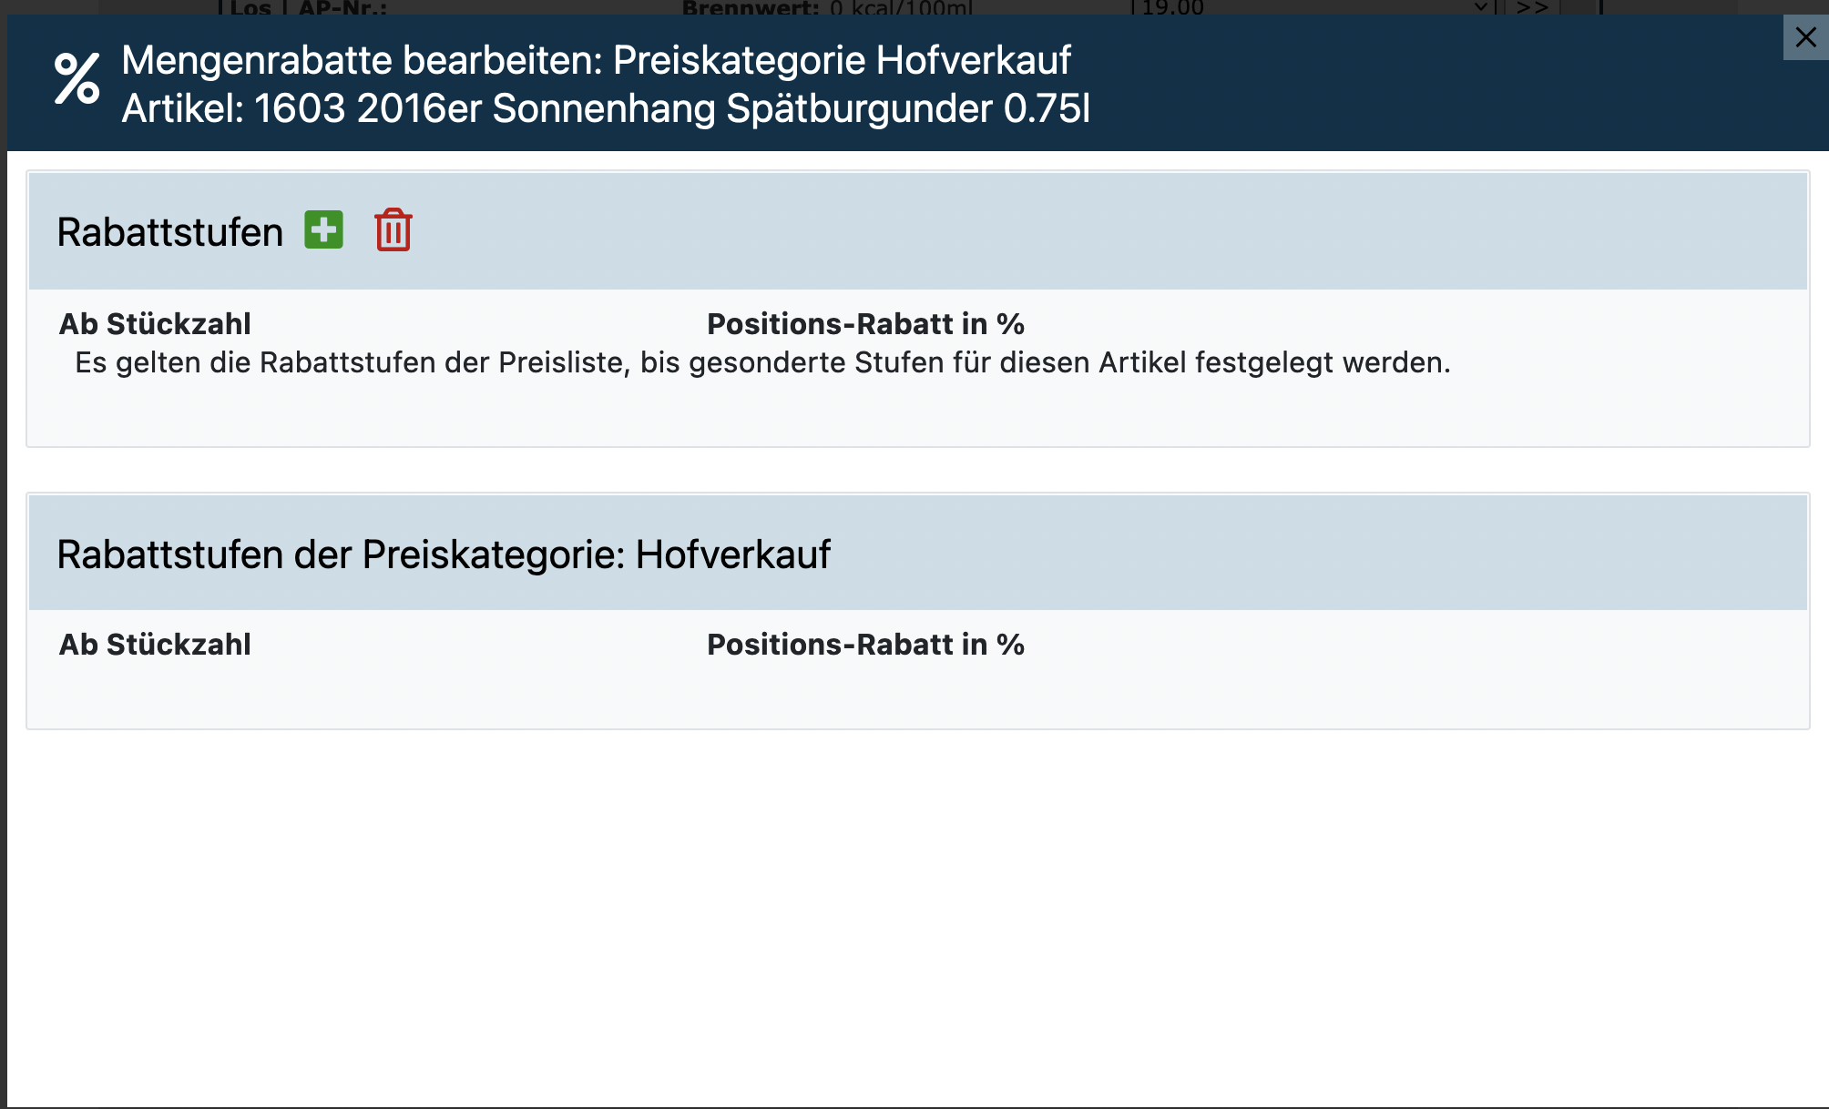Screen dimensions: 1829x1109
Task: Click the 'Brennwert' label at the top
Action: [x=750, y=8]
